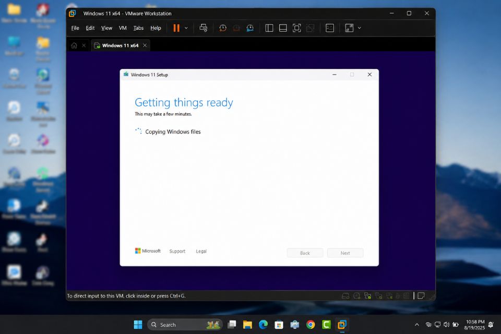Pause the virtual machine with the orange button
Viewport: 501px width, 334px height.
tap(176, 28)
